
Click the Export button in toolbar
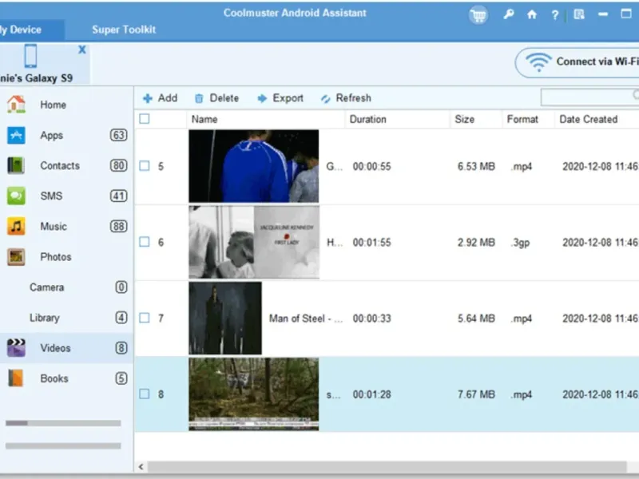(280, 98)
